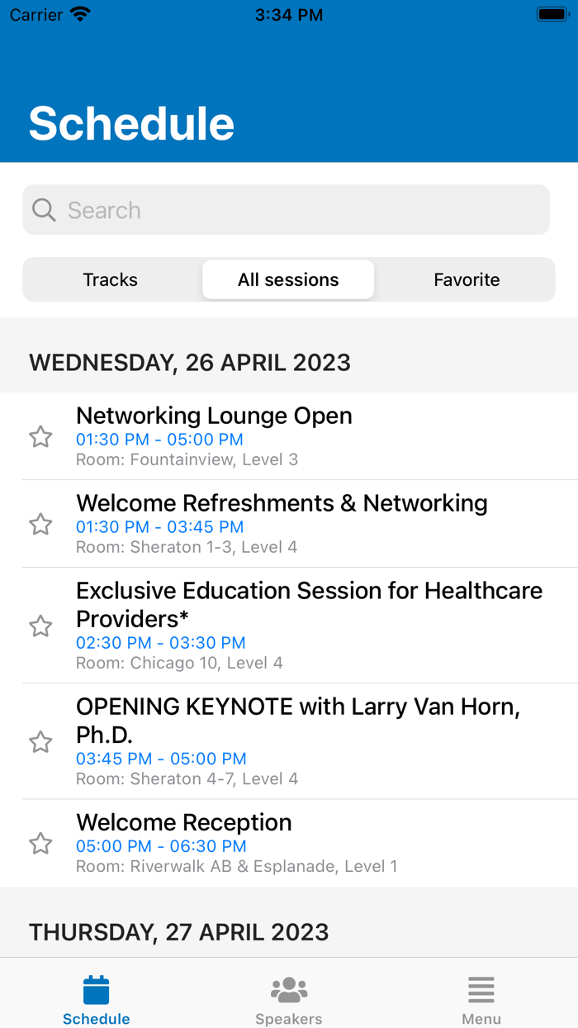The image size is (578, 1028).
Task: Open the Schedule calendar icon tab
Action: (96, 990)
